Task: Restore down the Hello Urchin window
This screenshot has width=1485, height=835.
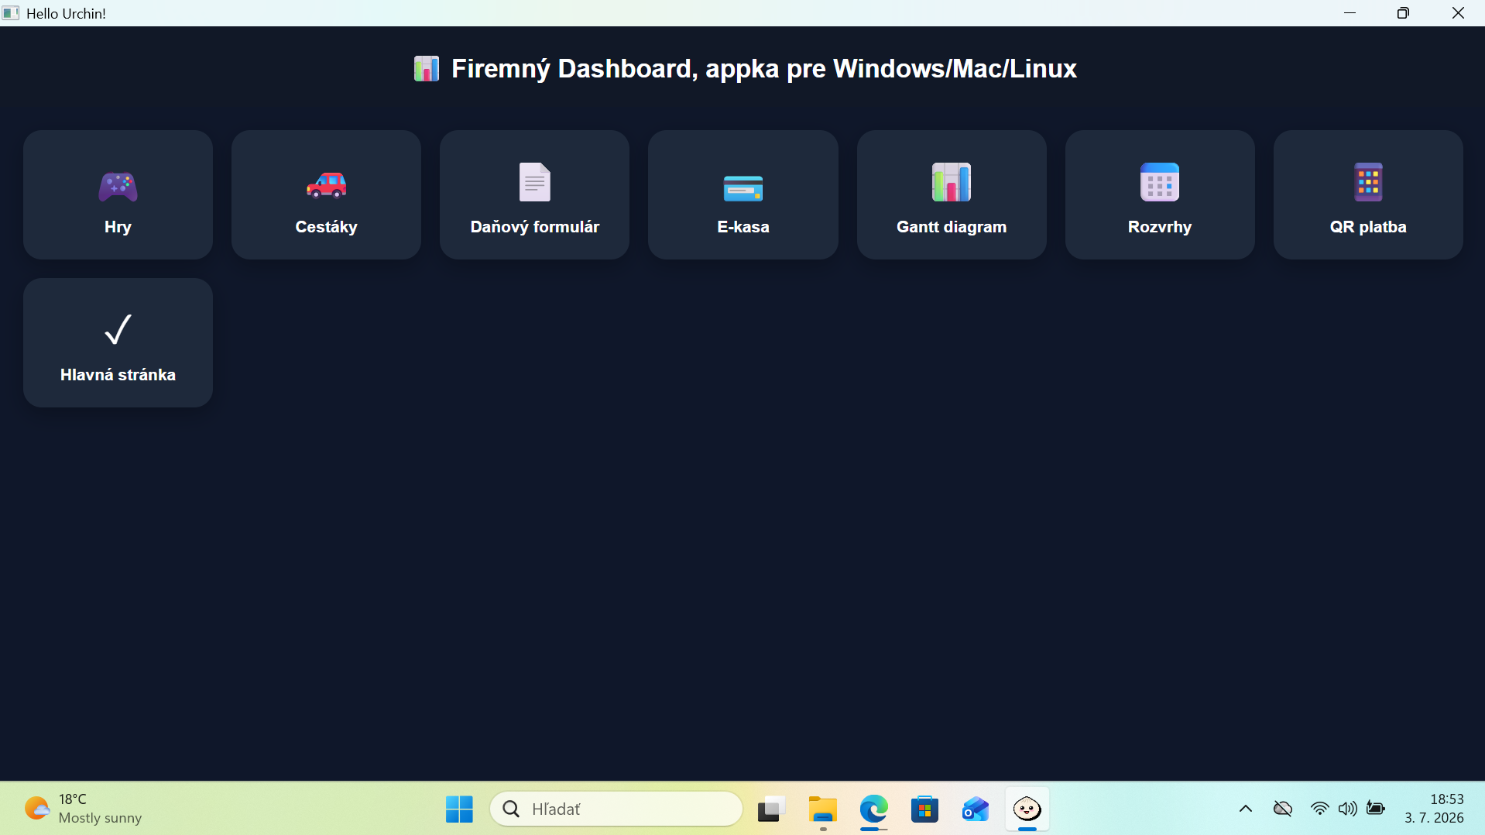Action: [1403, 13]
